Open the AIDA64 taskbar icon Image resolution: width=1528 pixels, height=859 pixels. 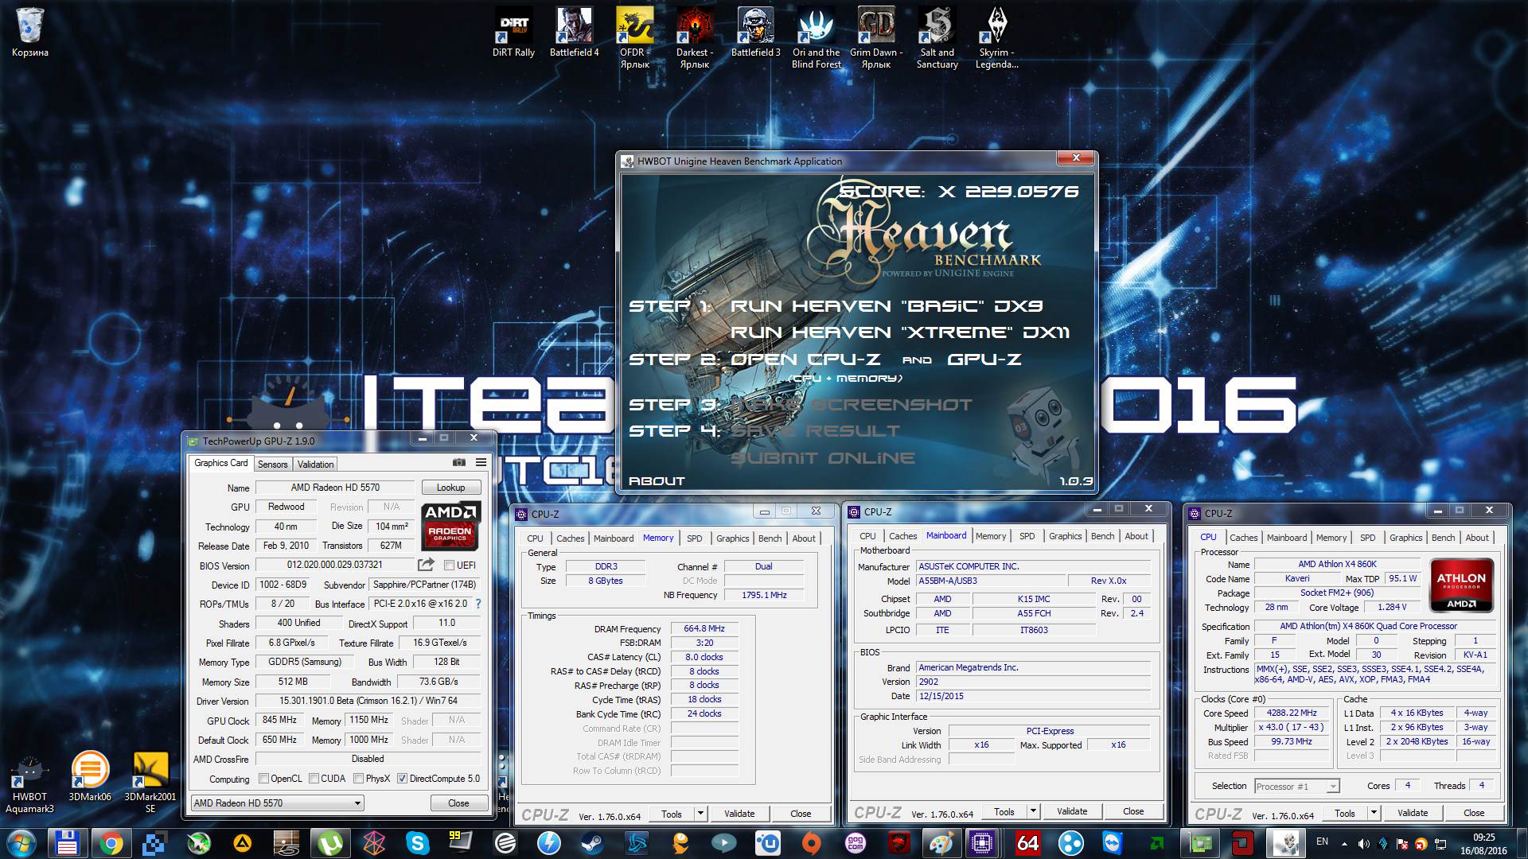[1027, 843]
